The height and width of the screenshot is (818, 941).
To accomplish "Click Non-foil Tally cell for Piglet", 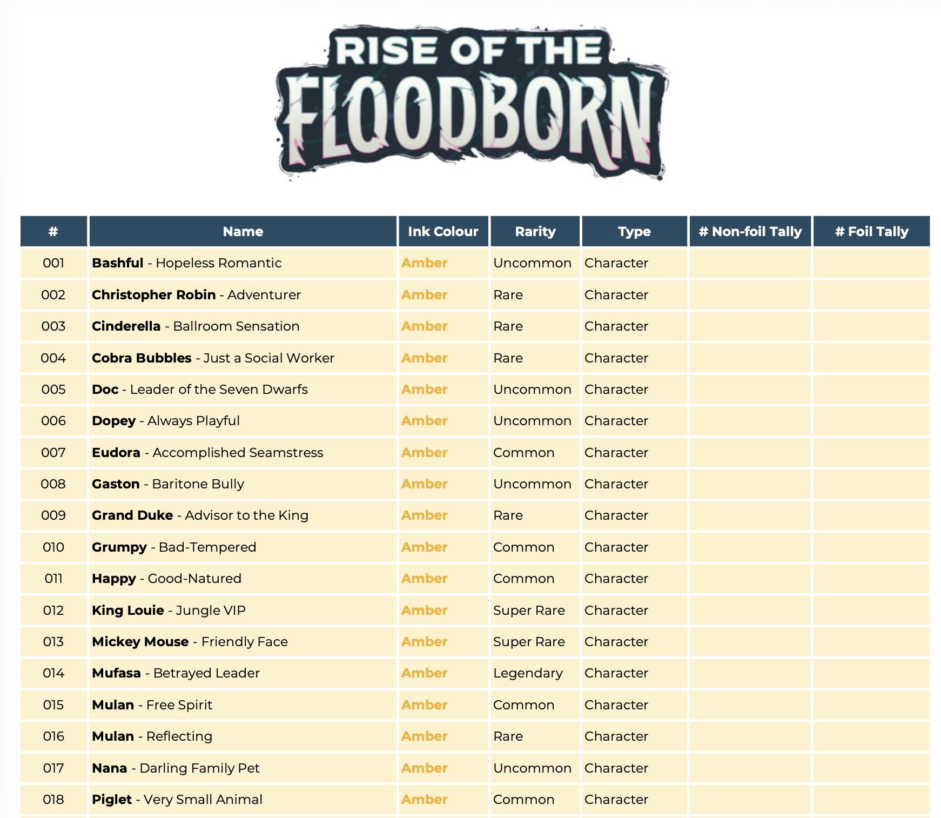I will click(x=750, y=800).
